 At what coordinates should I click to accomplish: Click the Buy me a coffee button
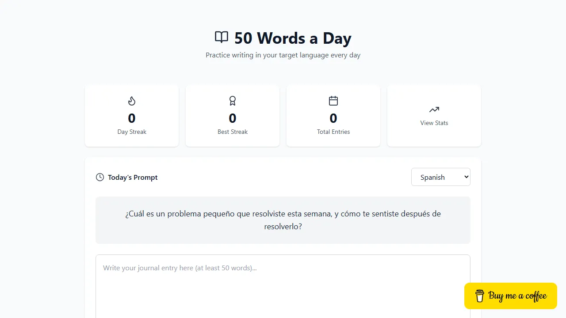pos(510,296)
